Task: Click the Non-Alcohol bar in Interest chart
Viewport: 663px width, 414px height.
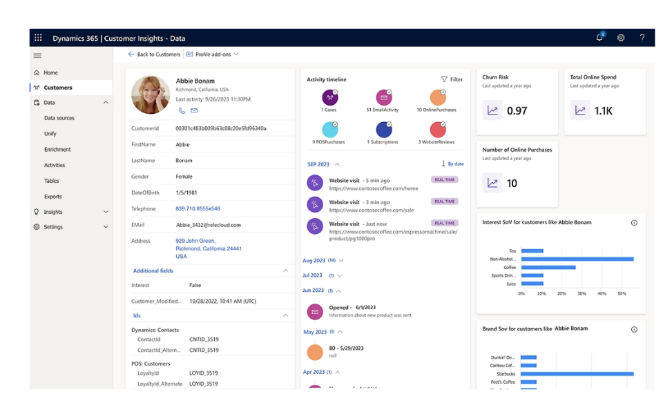Action: [577, 259]
